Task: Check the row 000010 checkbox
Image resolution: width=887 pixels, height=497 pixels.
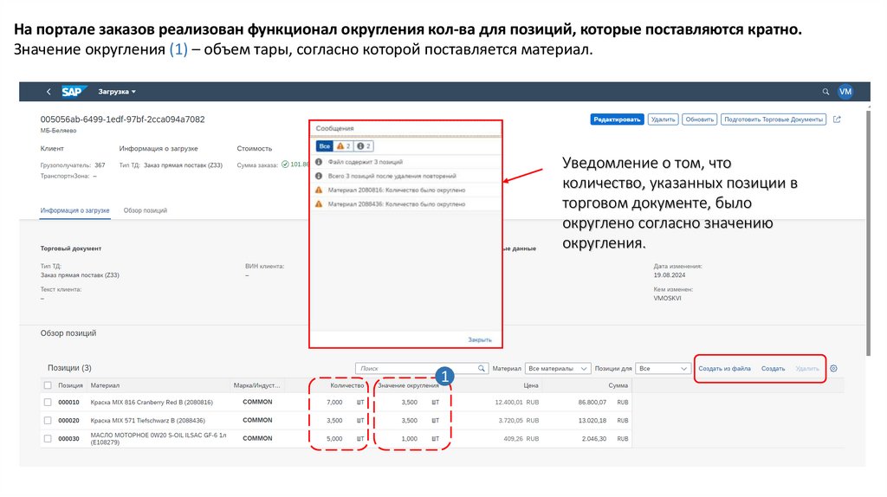Action: coord(48,402)
